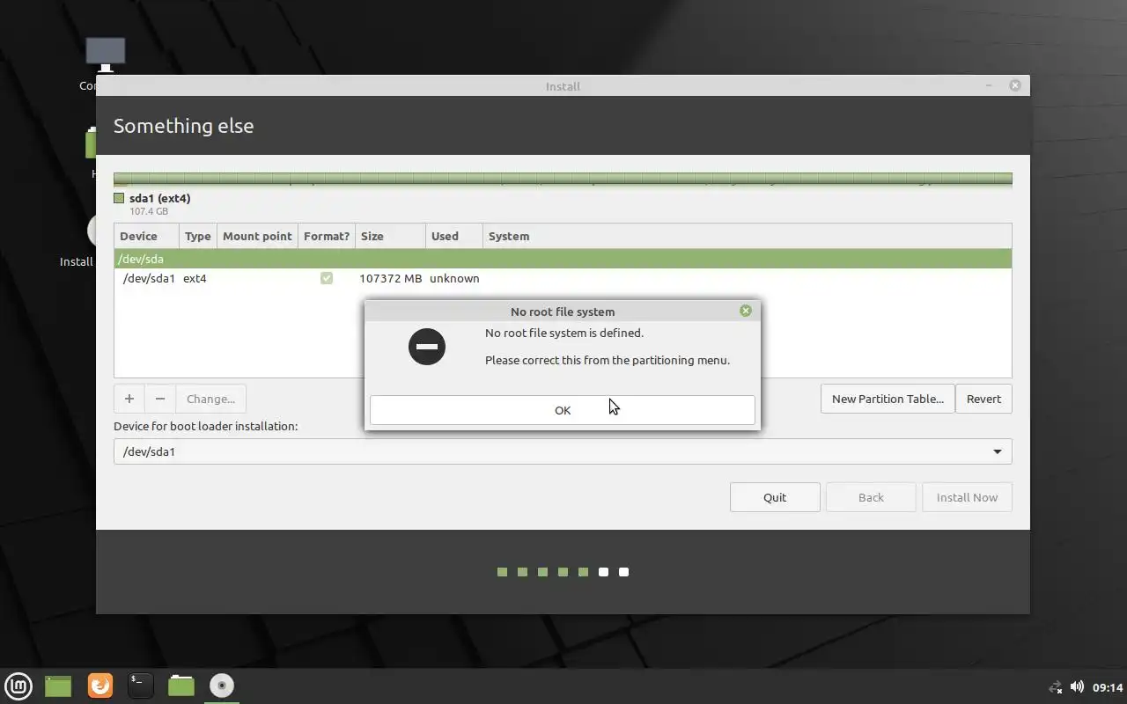Revert partition changes
Viewport: 1127px width, 704px height.
tap(983, 399)
